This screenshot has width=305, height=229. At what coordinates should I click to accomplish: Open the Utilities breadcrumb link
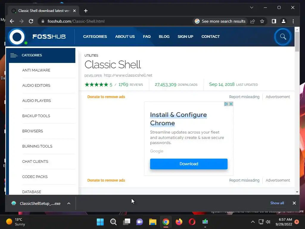(91, 55)
